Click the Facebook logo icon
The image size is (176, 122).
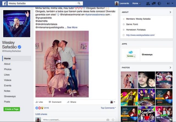4,4
